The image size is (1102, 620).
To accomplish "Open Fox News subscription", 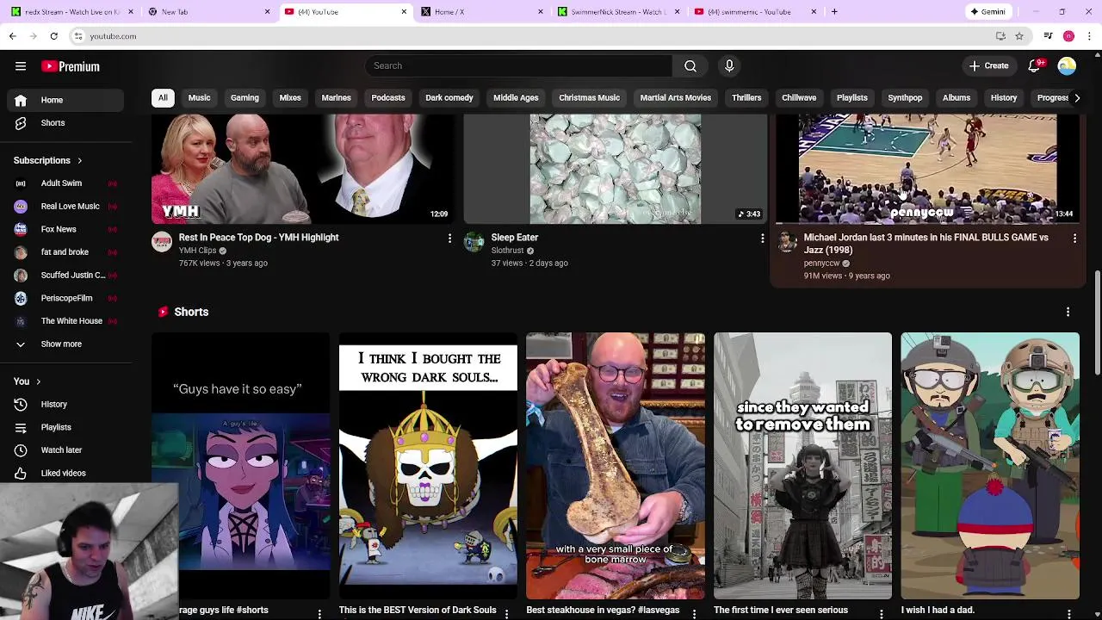I will 65,229.
